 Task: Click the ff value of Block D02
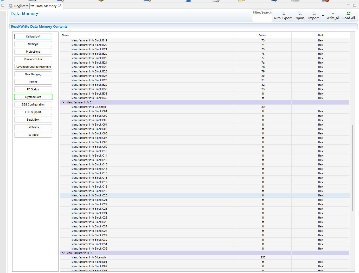pos(263,266)
